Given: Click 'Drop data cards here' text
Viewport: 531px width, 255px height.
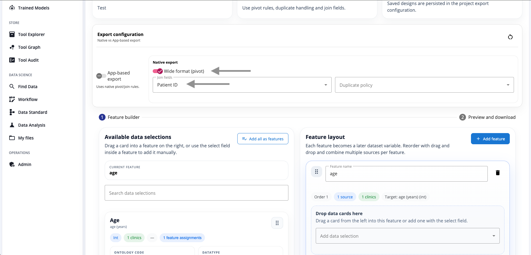Looking at the screenshot, I should pyautogui.click(x=339, y=213).
